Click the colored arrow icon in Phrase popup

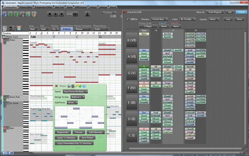(80, 86)
